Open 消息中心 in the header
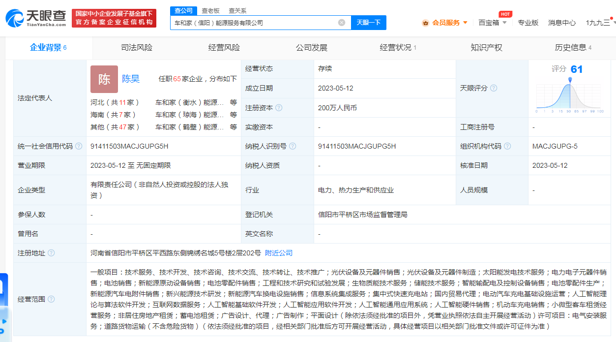Image resolution: width=616 pixels, height=342 pixels. 562,23
